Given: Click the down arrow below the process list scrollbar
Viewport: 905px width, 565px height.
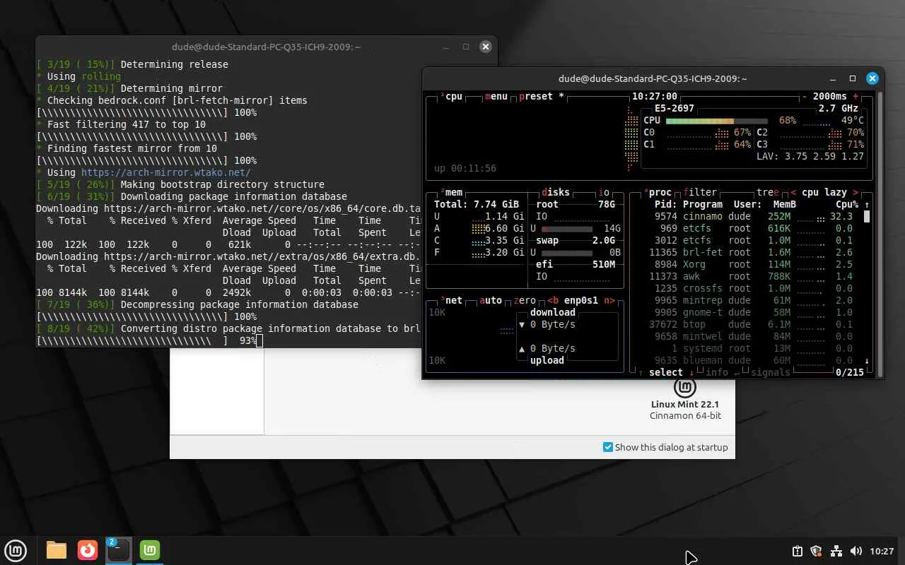Looking at the screenshot, I should 867,361.
